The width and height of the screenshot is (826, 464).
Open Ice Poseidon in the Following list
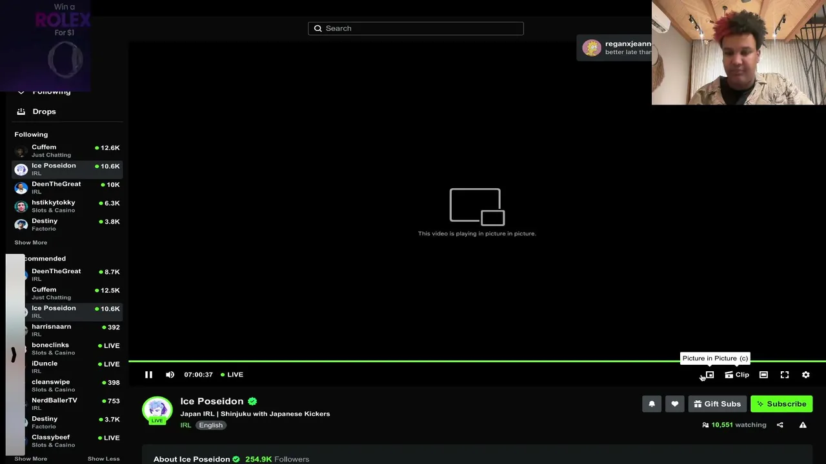(x=67, y=169)
